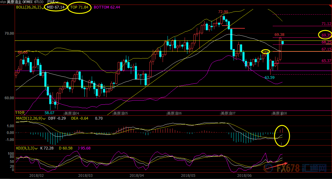Viewport: 332px width, 179px height.
Task: Click the 2018/04 date axis label
Action: [137, 176]
